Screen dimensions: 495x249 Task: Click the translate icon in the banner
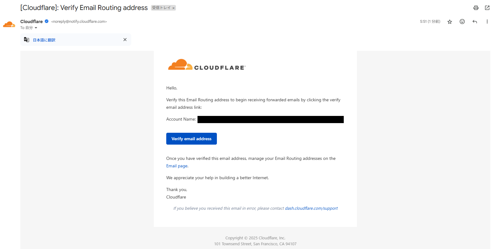tap(27, 40)
